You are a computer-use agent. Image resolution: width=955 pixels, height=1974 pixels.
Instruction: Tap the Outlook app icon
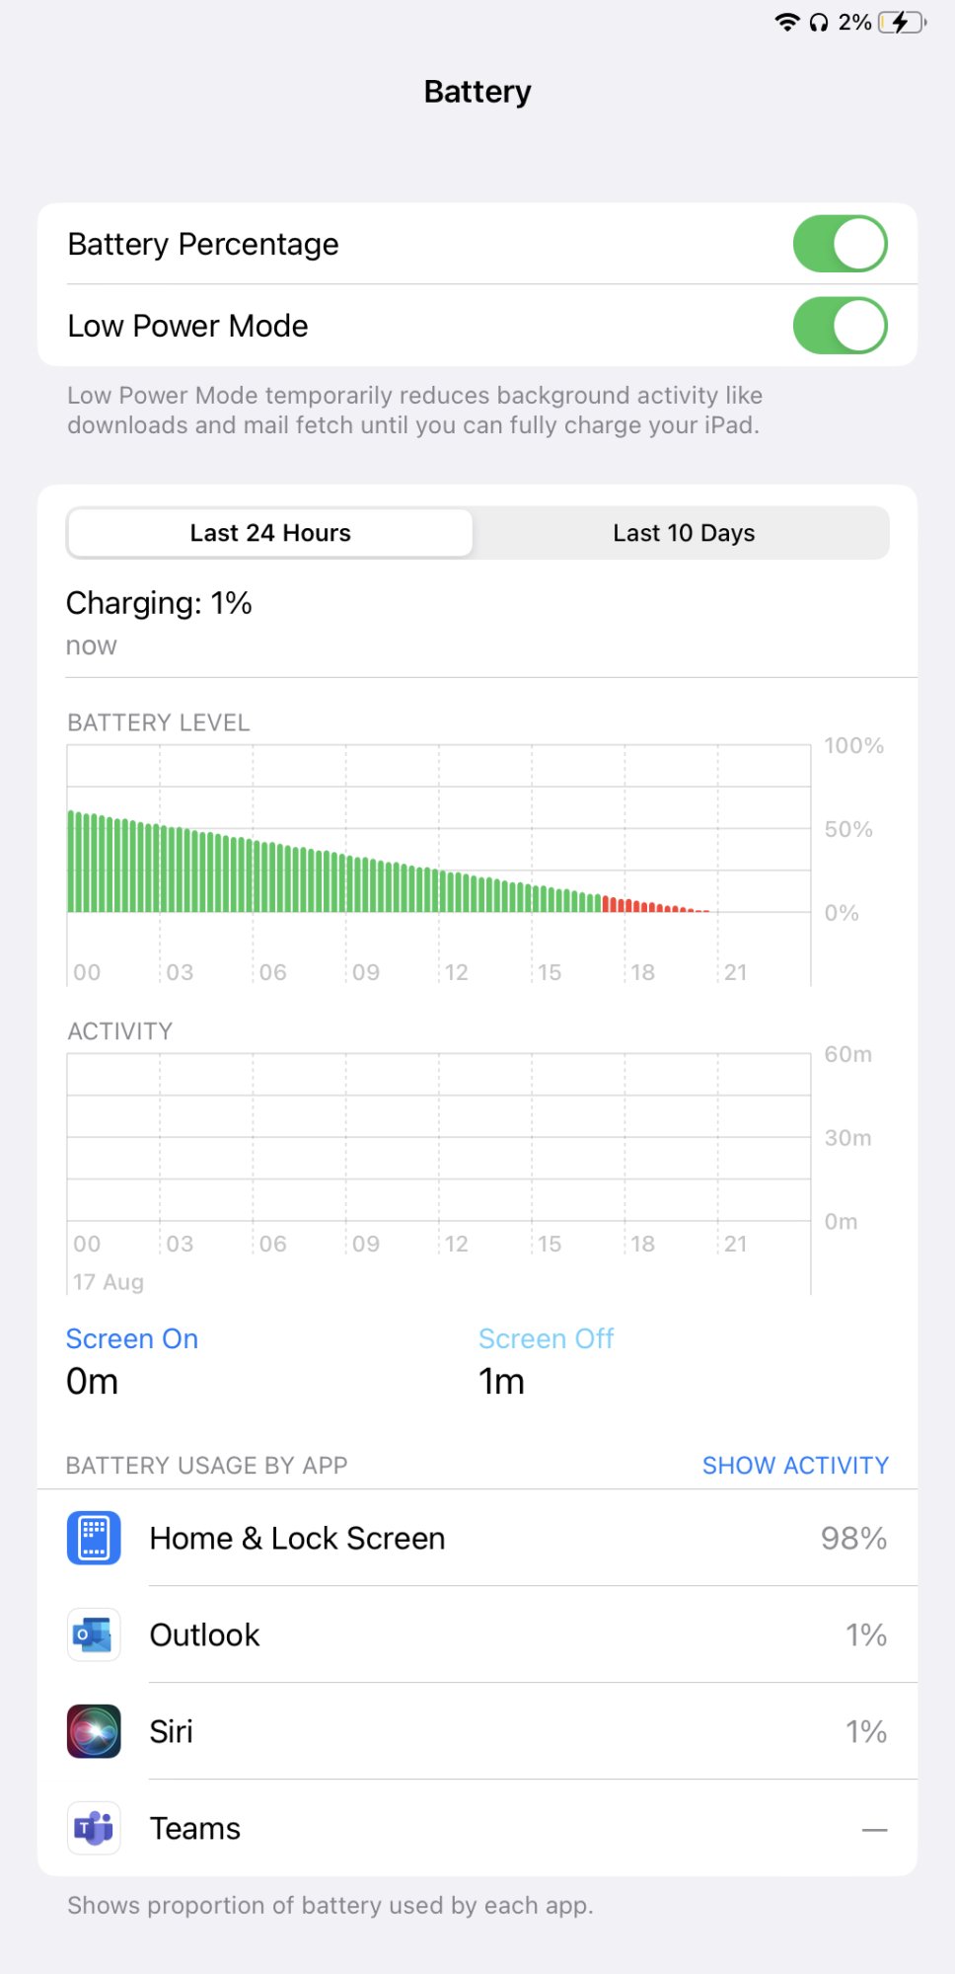(x=94, y=1634)
